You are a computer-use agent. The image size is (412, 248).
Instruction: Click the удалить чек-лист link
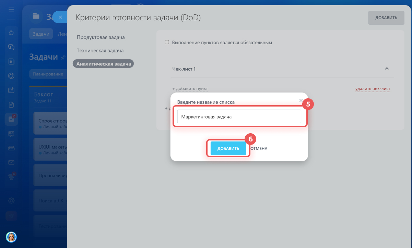tap(373, 89)
